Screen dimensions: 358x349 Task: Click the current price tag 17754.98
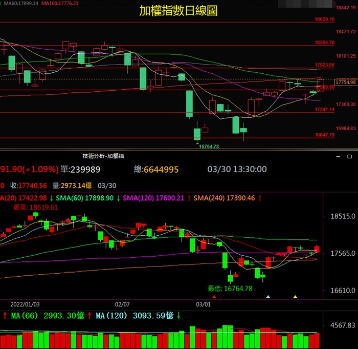click(x=345, y=82)
